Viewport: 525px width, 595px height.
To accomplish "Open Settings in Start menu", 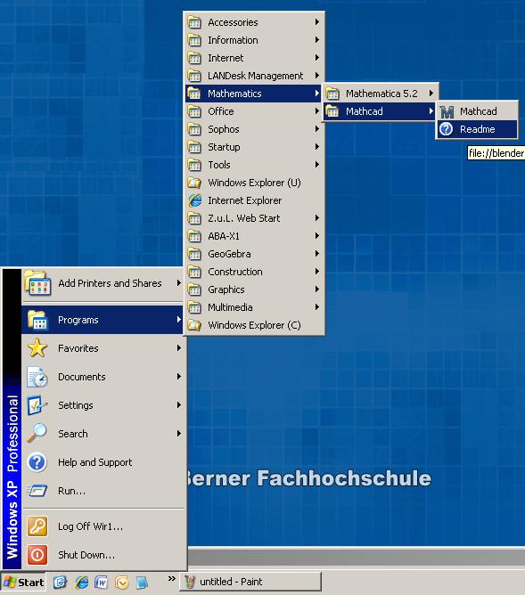I will point(103,405).
